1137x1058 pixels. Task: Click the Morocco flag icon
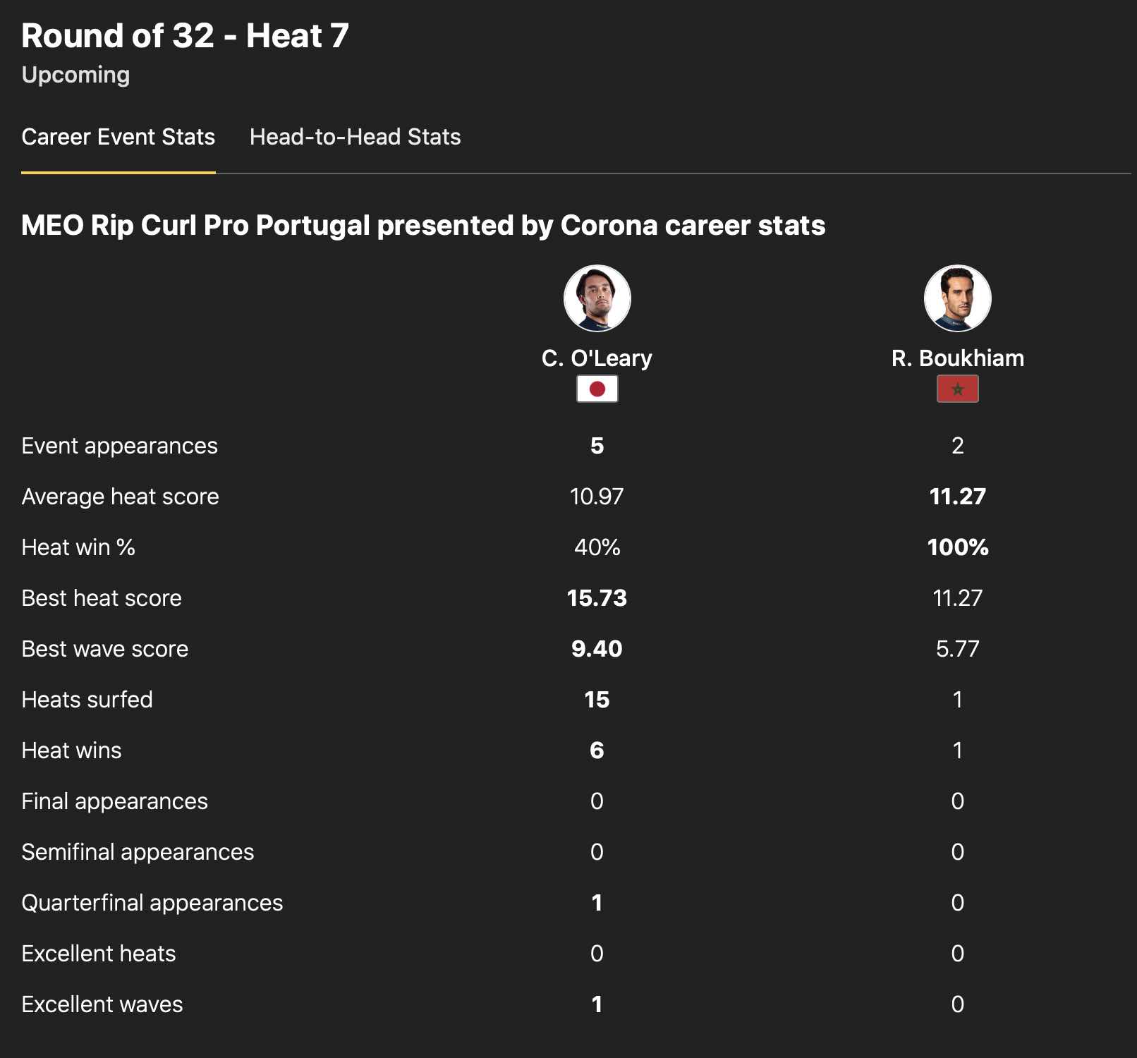pos(957,389)
